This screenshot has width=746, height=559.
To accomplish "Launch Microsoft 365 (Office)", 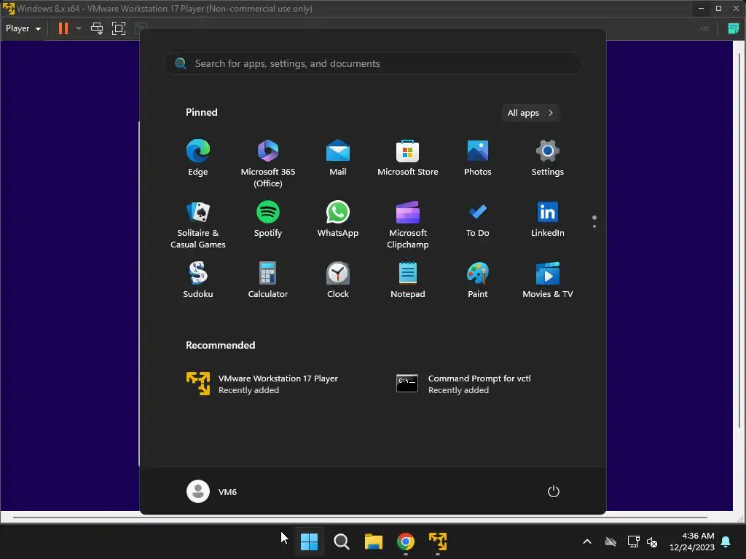I will point(268,163).
